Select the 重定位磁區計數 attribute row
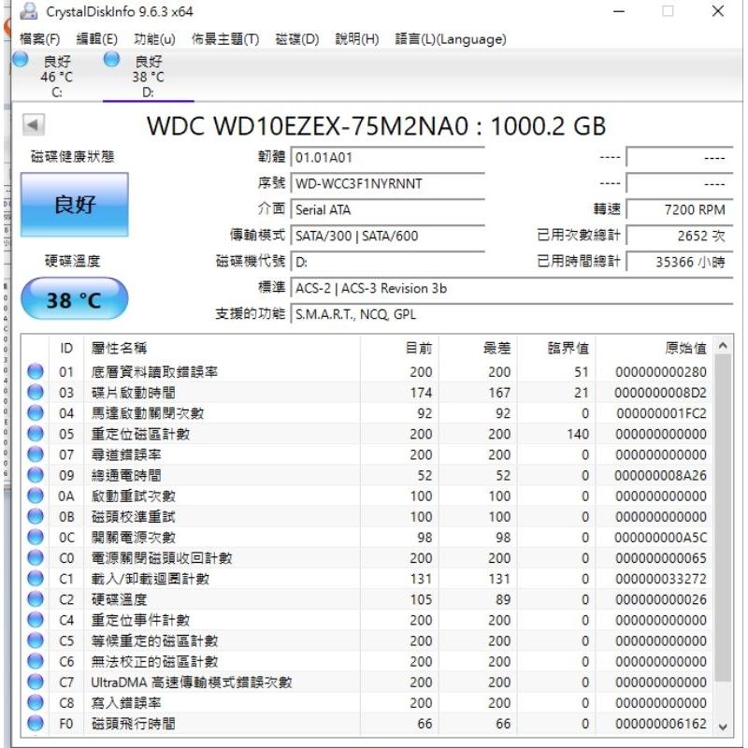 [x=367, y=434]
